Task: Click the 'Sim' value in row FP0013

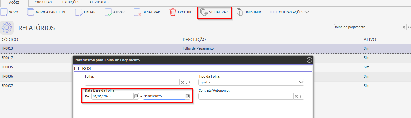Action: 367,48
